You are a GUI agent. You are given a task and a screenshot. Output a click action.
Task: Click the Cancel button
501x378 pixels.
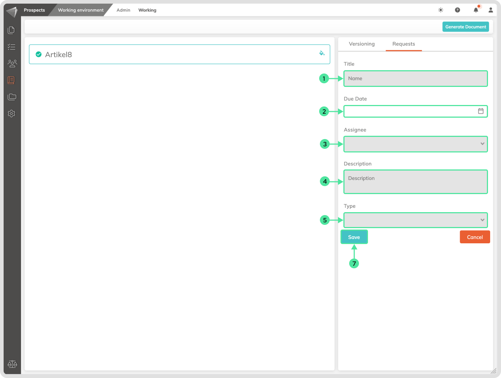[x=475, y=237]
